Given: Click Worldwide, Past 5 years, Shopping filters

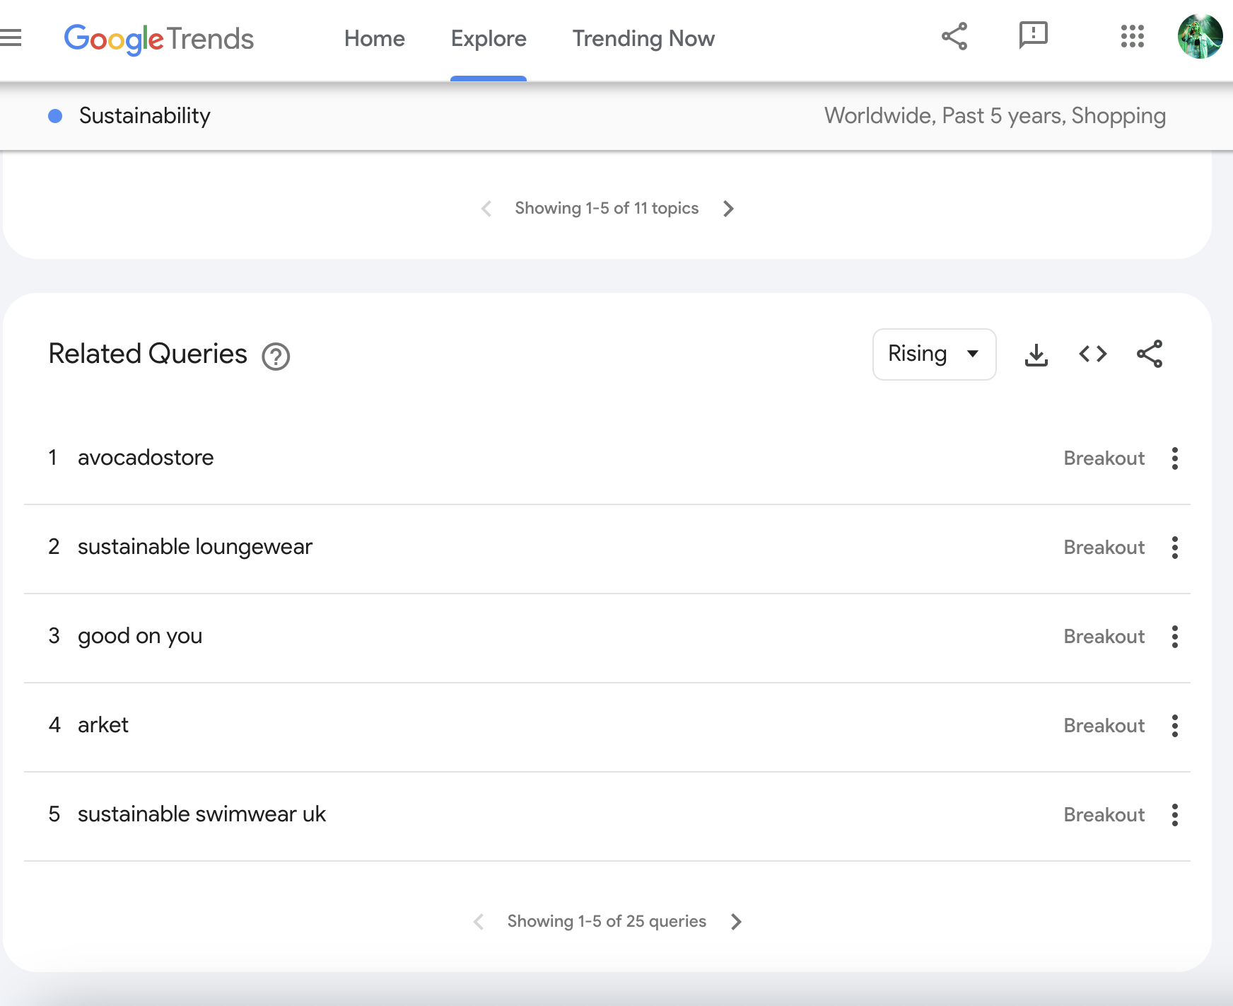Looking at the screenshot, I should click(x=995, y=116).
